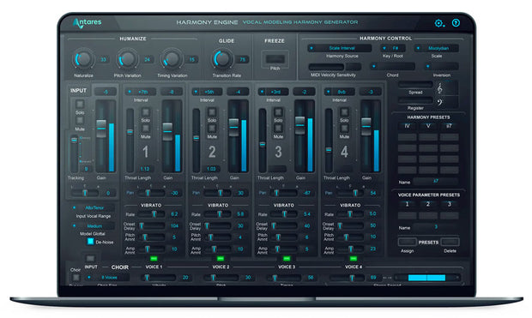Image resolution: width=532 pixels, height=318 pixels.
Task: Click the Input Tracking slider
Action: (74, 153)
